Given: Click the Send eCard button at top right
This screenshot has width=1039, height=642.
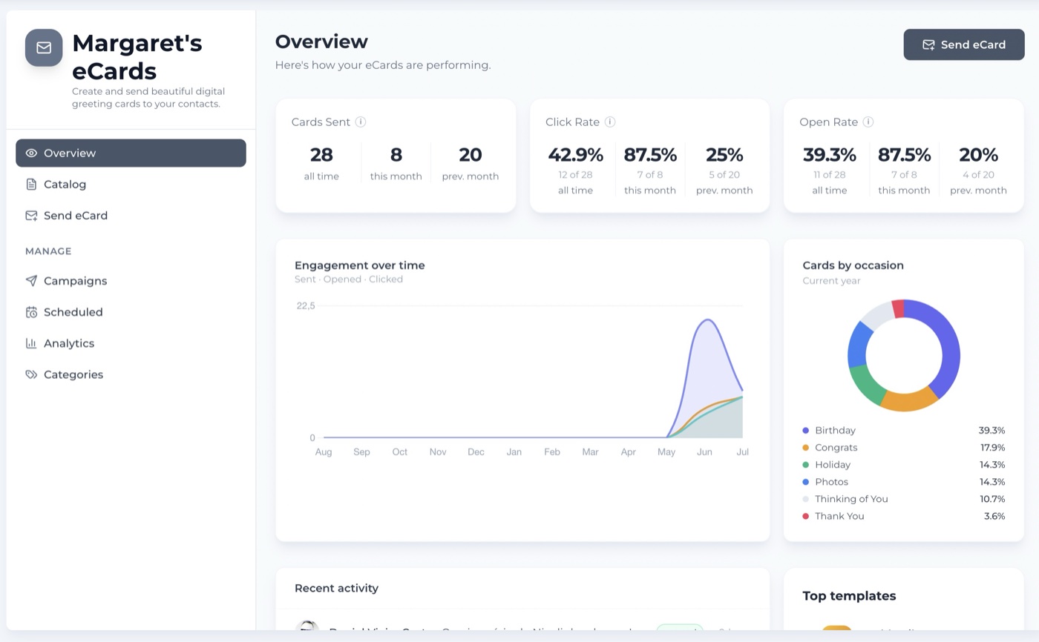Looking at the screenshot, I should pyautogui.click(x=963, y=44).
